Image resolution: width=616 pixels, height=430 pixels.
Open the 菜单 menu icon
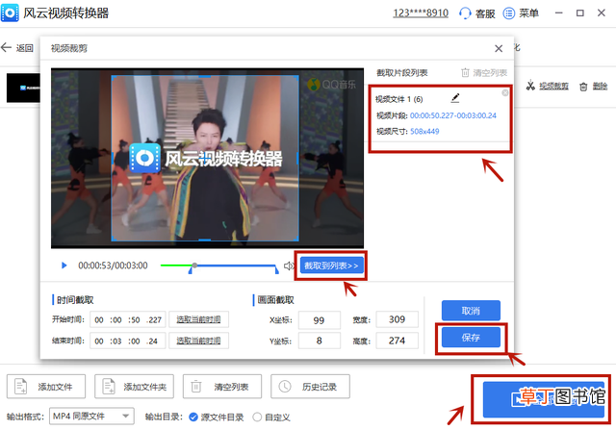(x=509, y=13)
